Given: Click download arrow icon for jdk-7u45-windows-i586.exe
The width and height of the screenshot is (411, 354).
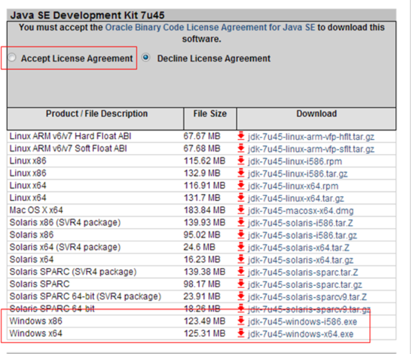Looking at the screenshot, I should pyautogui.click(x=241, y=321).
